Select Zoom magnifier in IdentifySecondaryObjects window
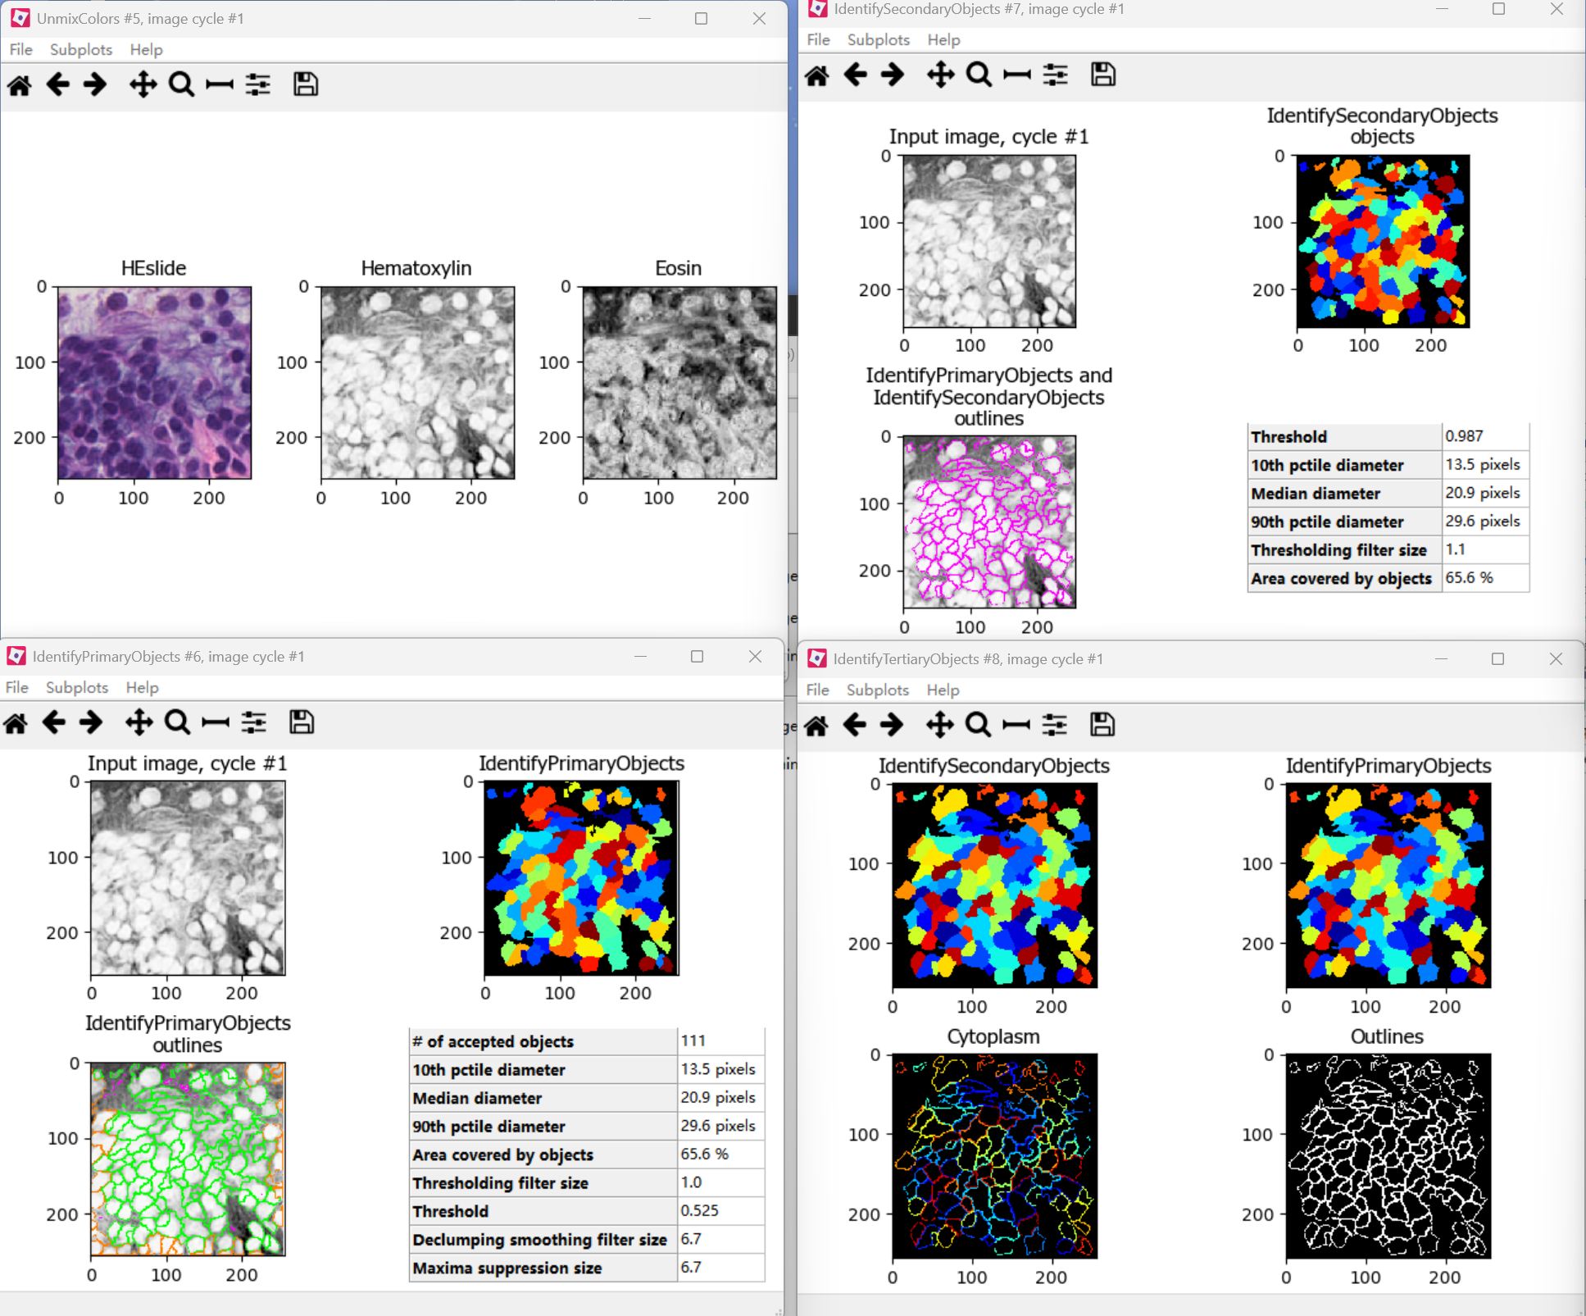The width and height of the screenshot is (1586, 1316). tap(979, 75)
